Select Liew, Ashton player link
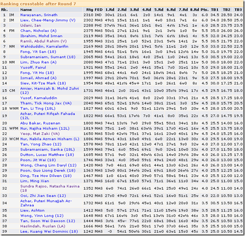245x236 pixels. (32, 210)
